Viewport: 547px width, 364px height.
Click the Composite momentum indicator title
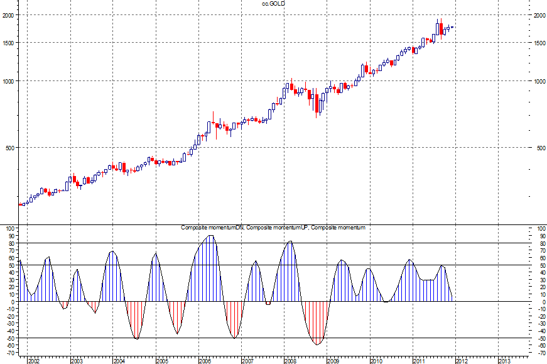point(273,228)
